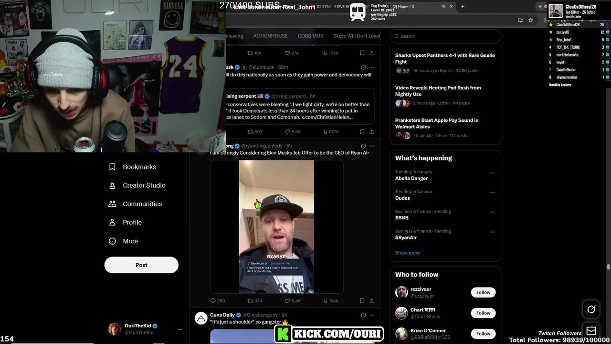Open more options for Dudes trend

pos(493,193)
